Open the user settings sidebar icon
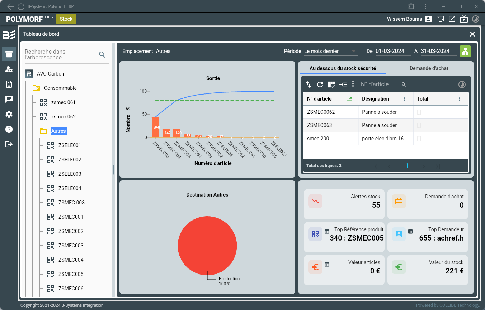The image size is (485, 310). pyautogui.click(x=9, y=69)
